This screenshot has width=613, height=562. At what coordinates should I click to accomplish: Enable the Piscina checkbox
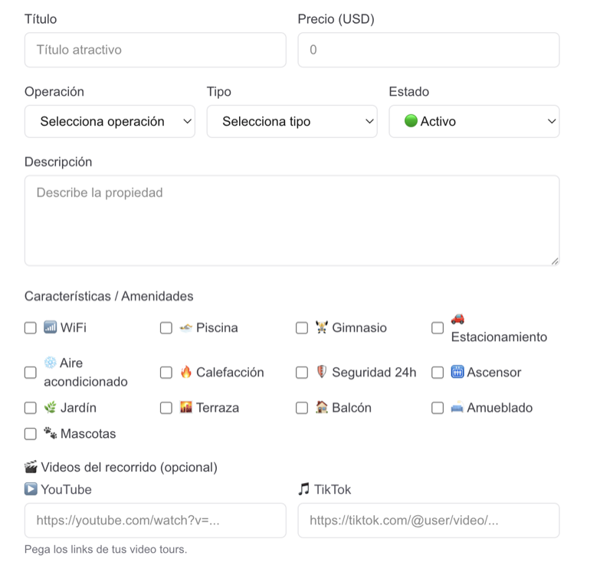pyautogui.click(x=166, y=327)
